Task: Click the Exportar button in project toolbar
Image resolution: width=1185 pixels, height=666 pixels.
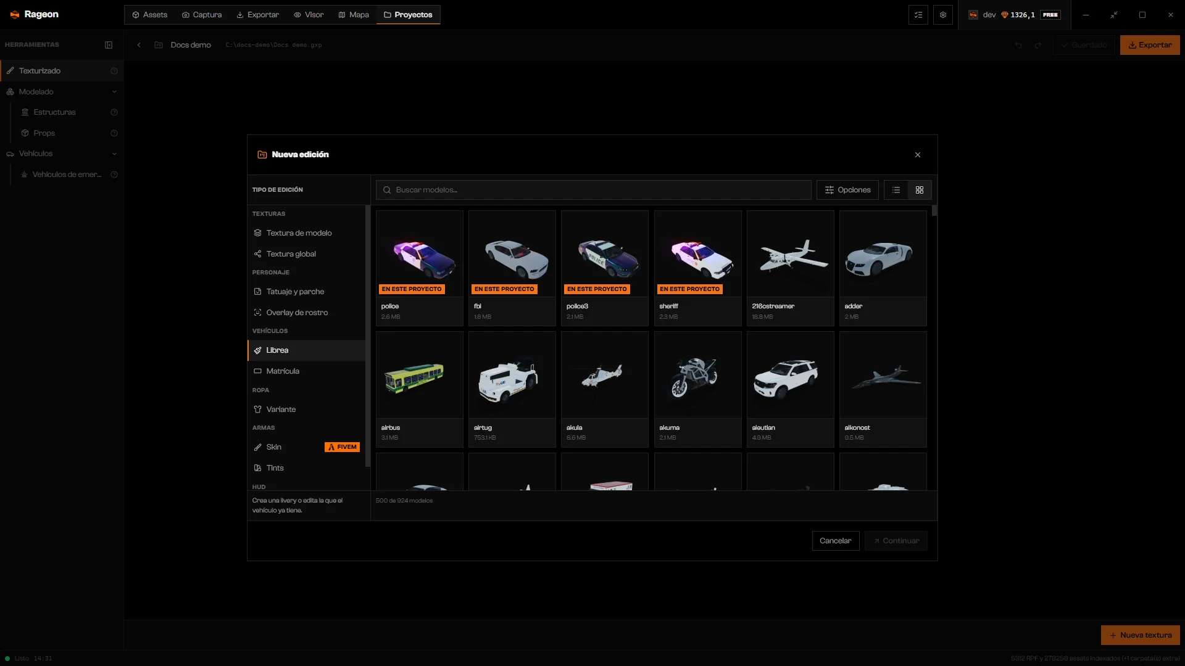Action: 1150,45
